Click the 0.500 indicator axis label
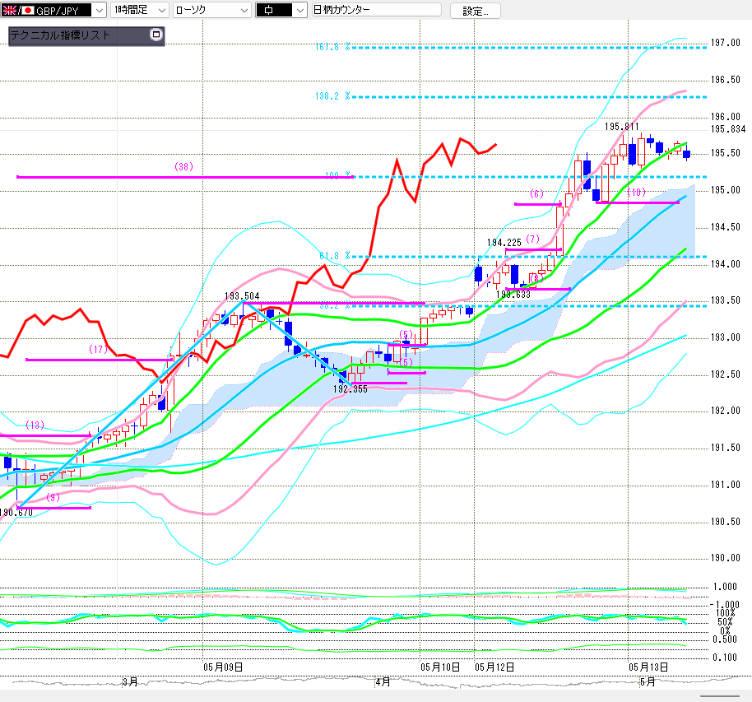752x702 pixels. tap(725, 639)
